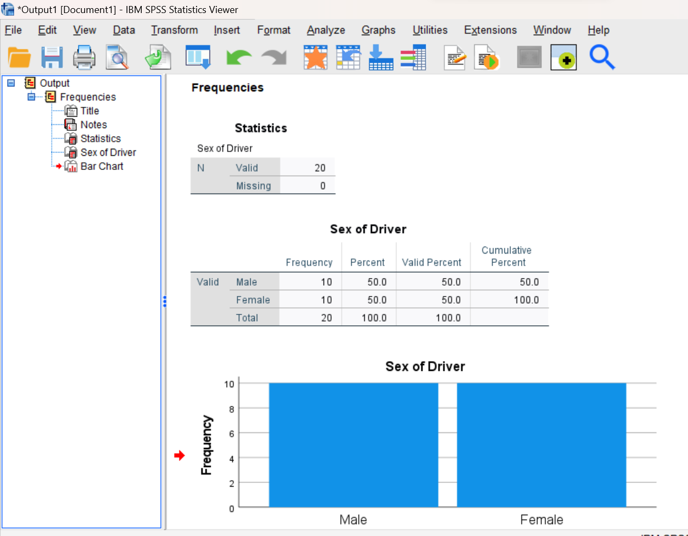Click the Missing row label in Statistics table
688x536 pixels.
pyautogui.click(x=254, y=186)
